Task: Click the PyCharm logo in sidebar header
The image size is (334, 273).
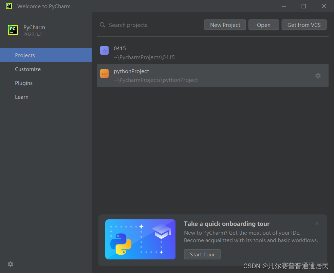Action: 13,30
